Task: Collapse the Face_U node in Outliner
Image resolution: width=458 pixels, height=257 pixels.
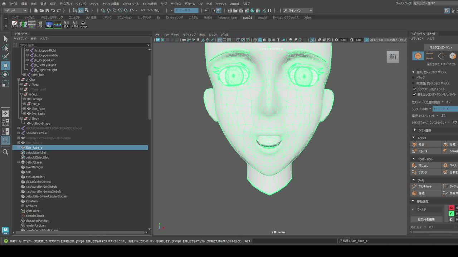Action: (21, 94)
